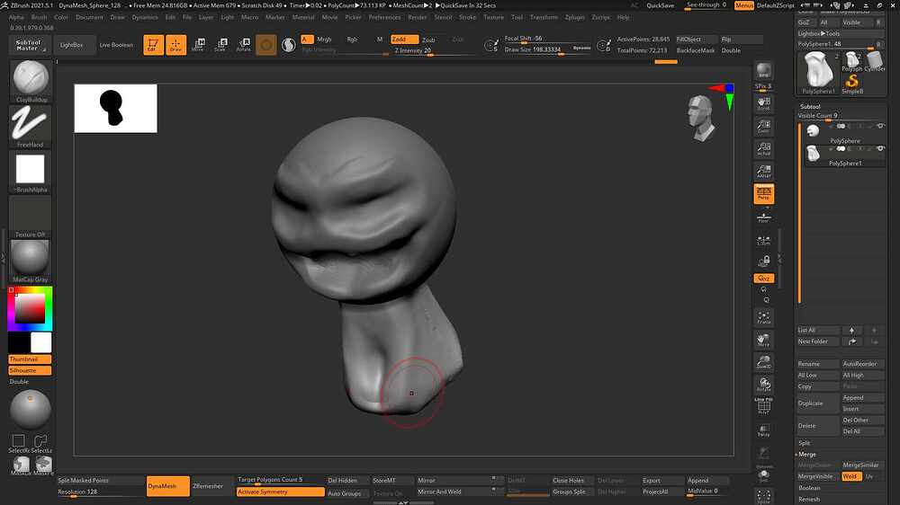Select the Rotate transform icon
Viewport: 900px width, 505px height.
tap(243, 45)
